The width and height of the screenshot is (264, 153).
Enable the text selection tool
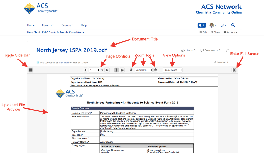[116, 70]
